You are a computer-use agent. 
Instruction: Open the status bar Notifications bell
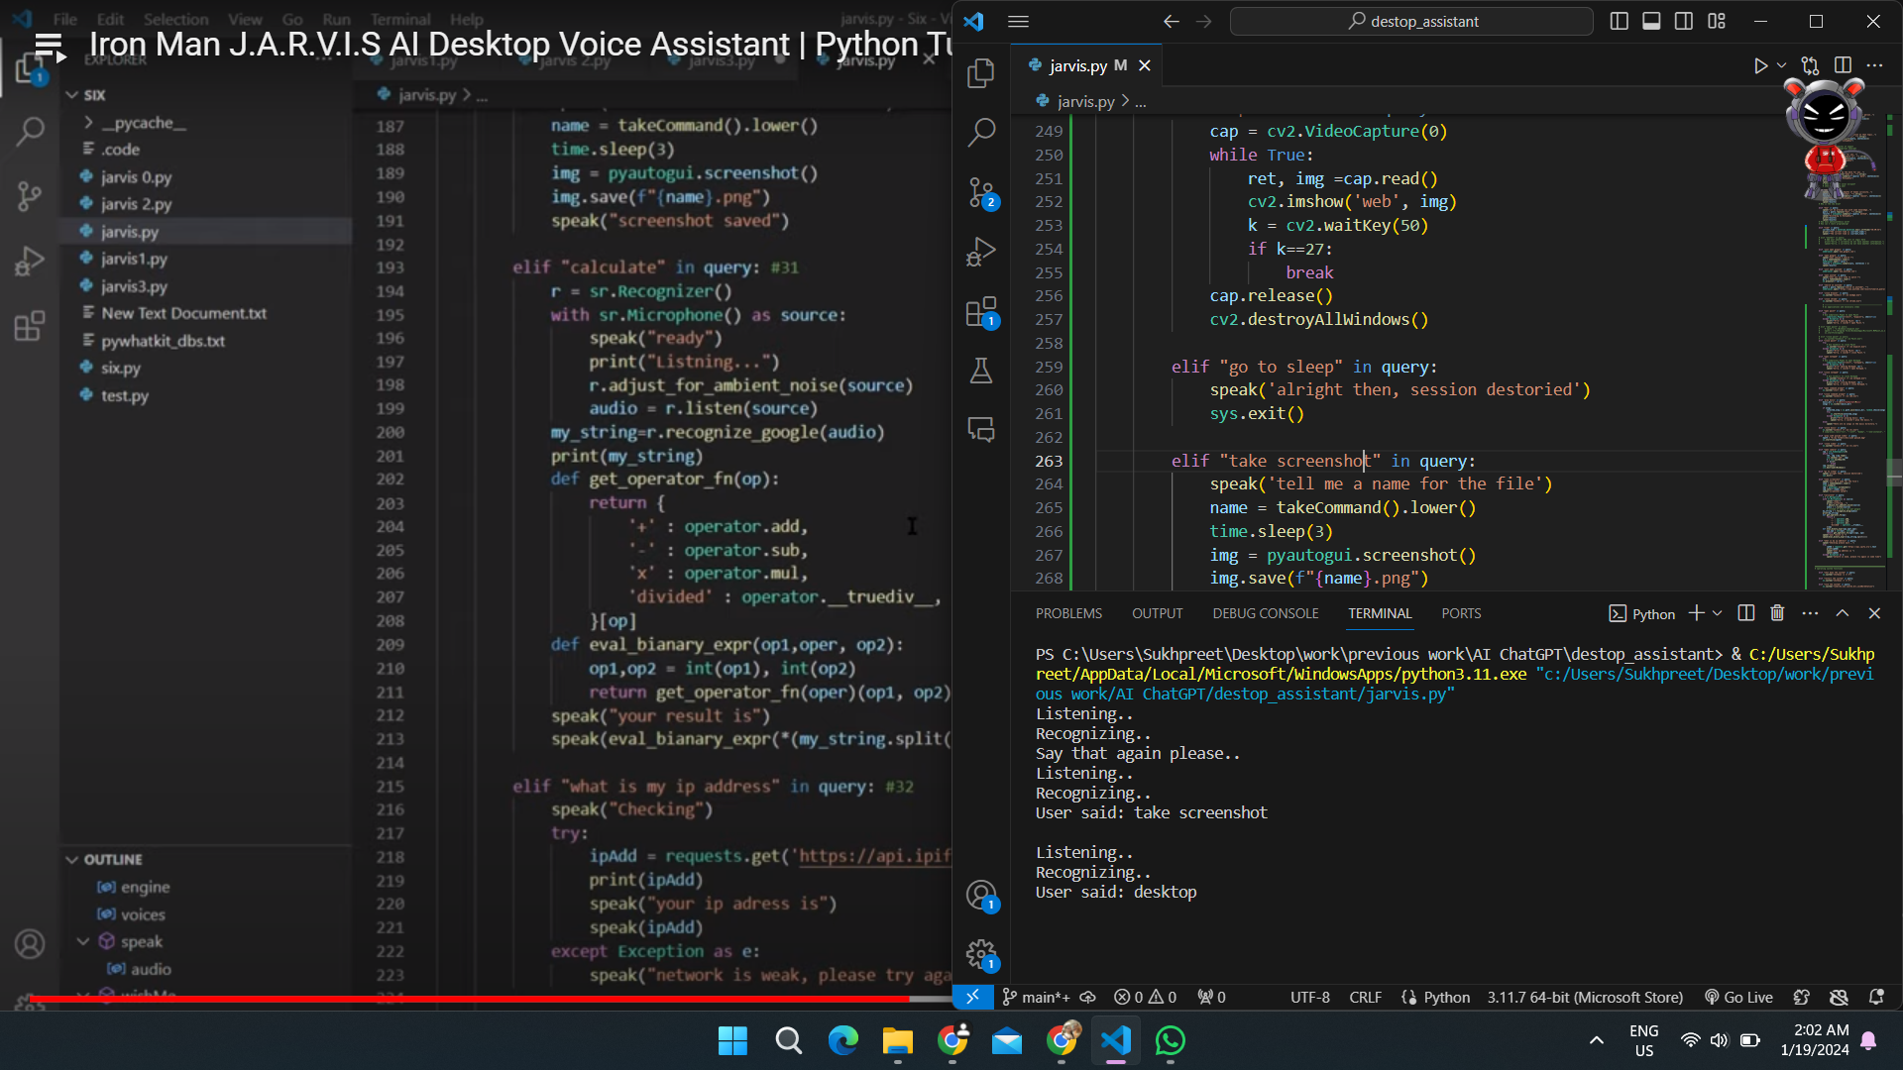(x=1876, y=997)
